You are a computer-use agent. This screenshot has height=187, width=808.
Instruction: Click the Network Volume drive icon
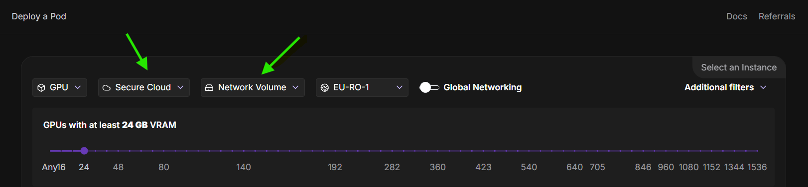pyautogui.click(x=209, y=88)
